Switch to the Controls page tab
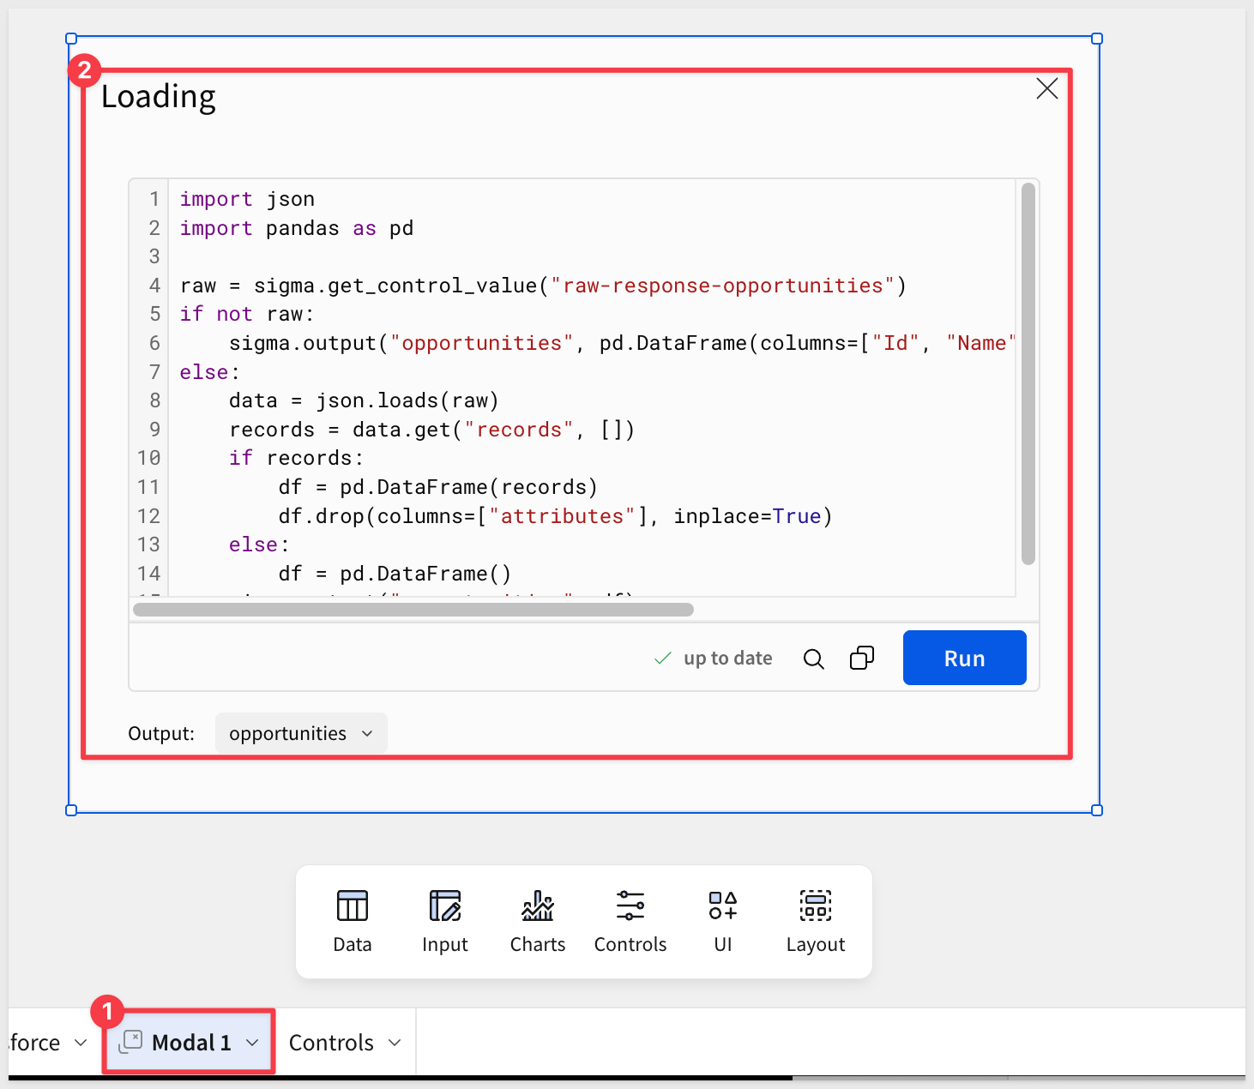Screen dimensions: 1254x1089 click(x=331, y=1043)
